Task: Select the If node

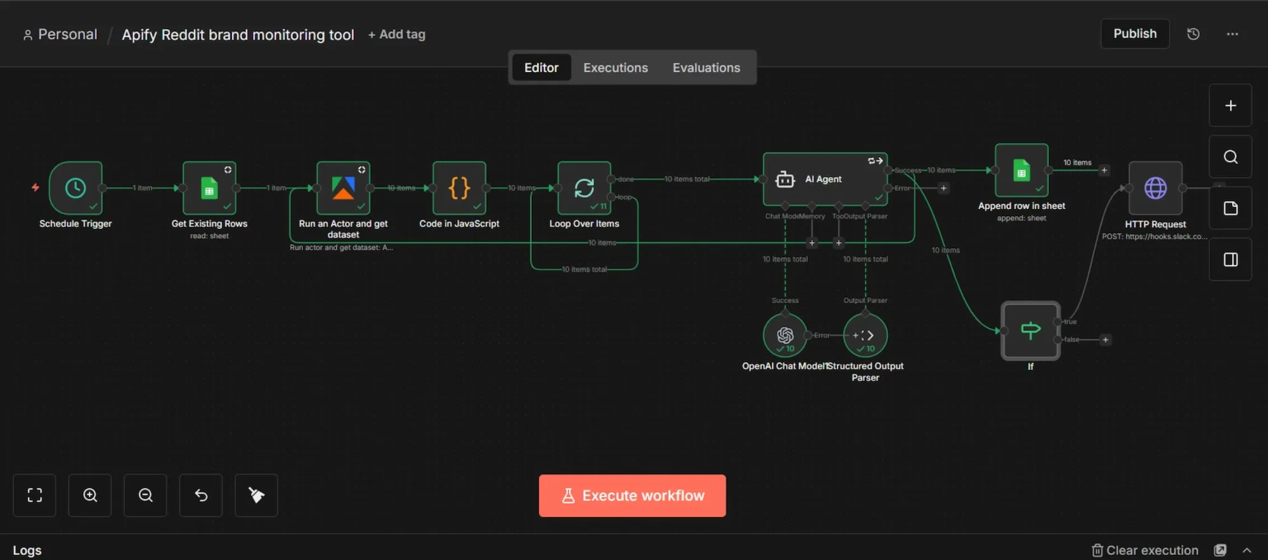Action: pyautogui.click(x=1030, y=331)
